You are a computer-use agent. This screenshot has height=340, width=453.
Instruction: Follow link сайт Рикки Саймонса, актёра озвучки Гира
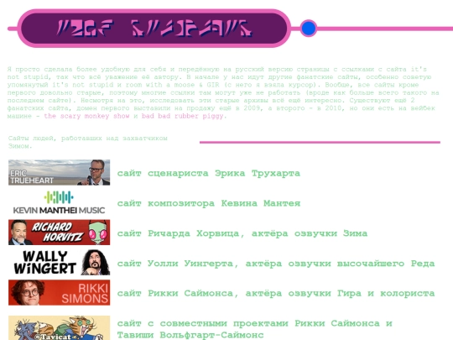(276, 294)
